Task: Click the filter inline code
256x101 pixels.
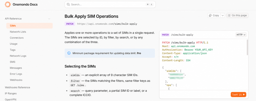Action: pos(75,81)
